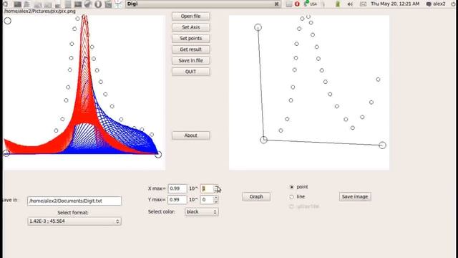
Task: Click the Y max value field
Action: click(x=177, y=200)
